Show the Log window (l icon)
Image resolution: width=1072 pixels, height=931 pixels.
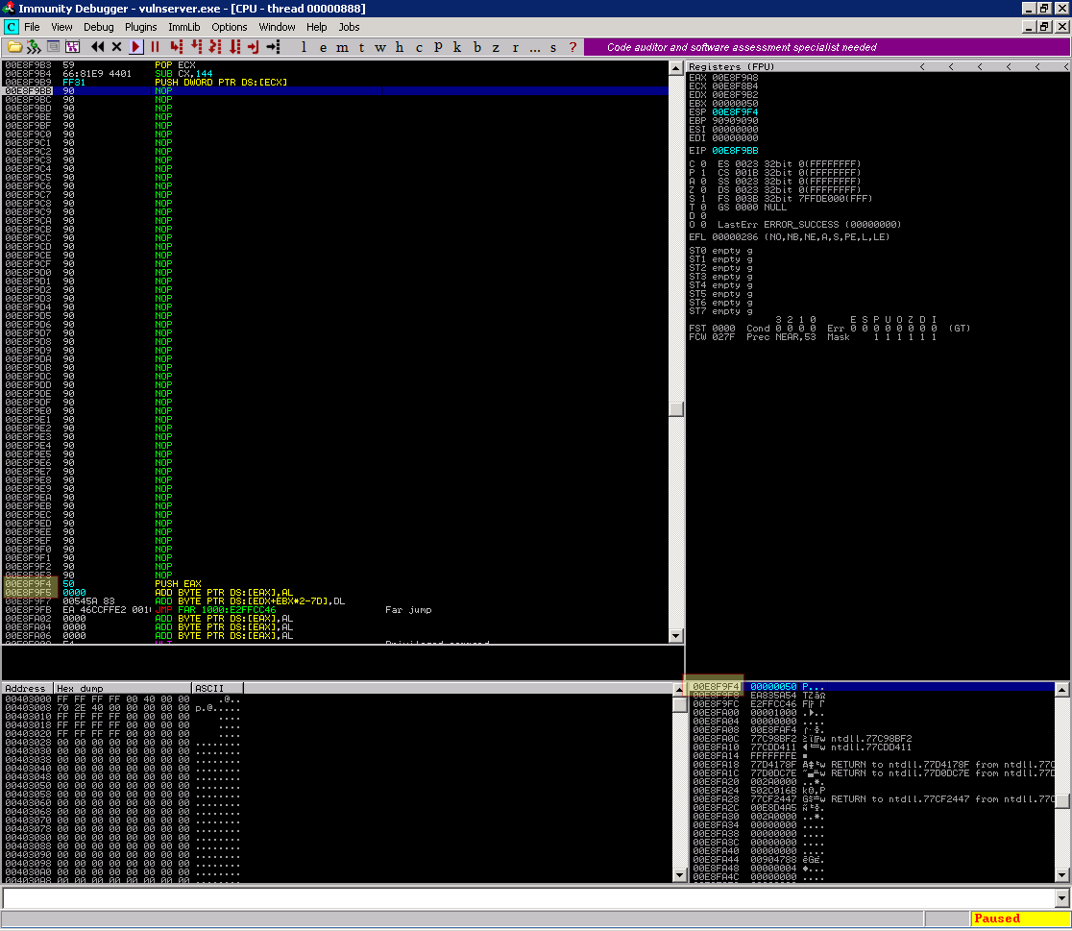304,47
